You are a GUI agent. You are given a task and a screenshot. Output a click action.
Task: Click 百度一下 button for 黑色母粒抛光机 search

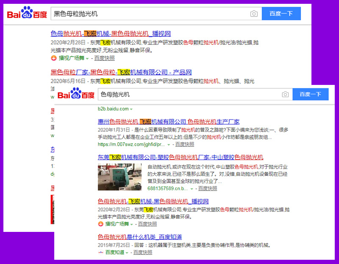click(281, 14)
